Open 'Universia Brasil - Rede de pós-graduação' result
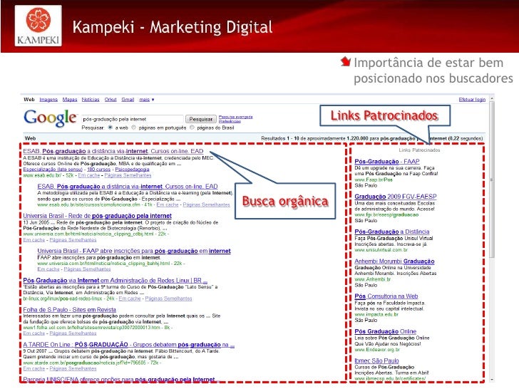The width and height of the screenshot is (519, 389). pyautogui.click(x=97, y=216)
